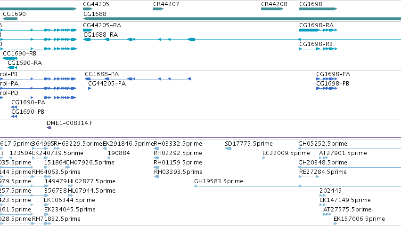Click the long CG1688 gene bar
401x226 pixels.
(x=242, y=19)
